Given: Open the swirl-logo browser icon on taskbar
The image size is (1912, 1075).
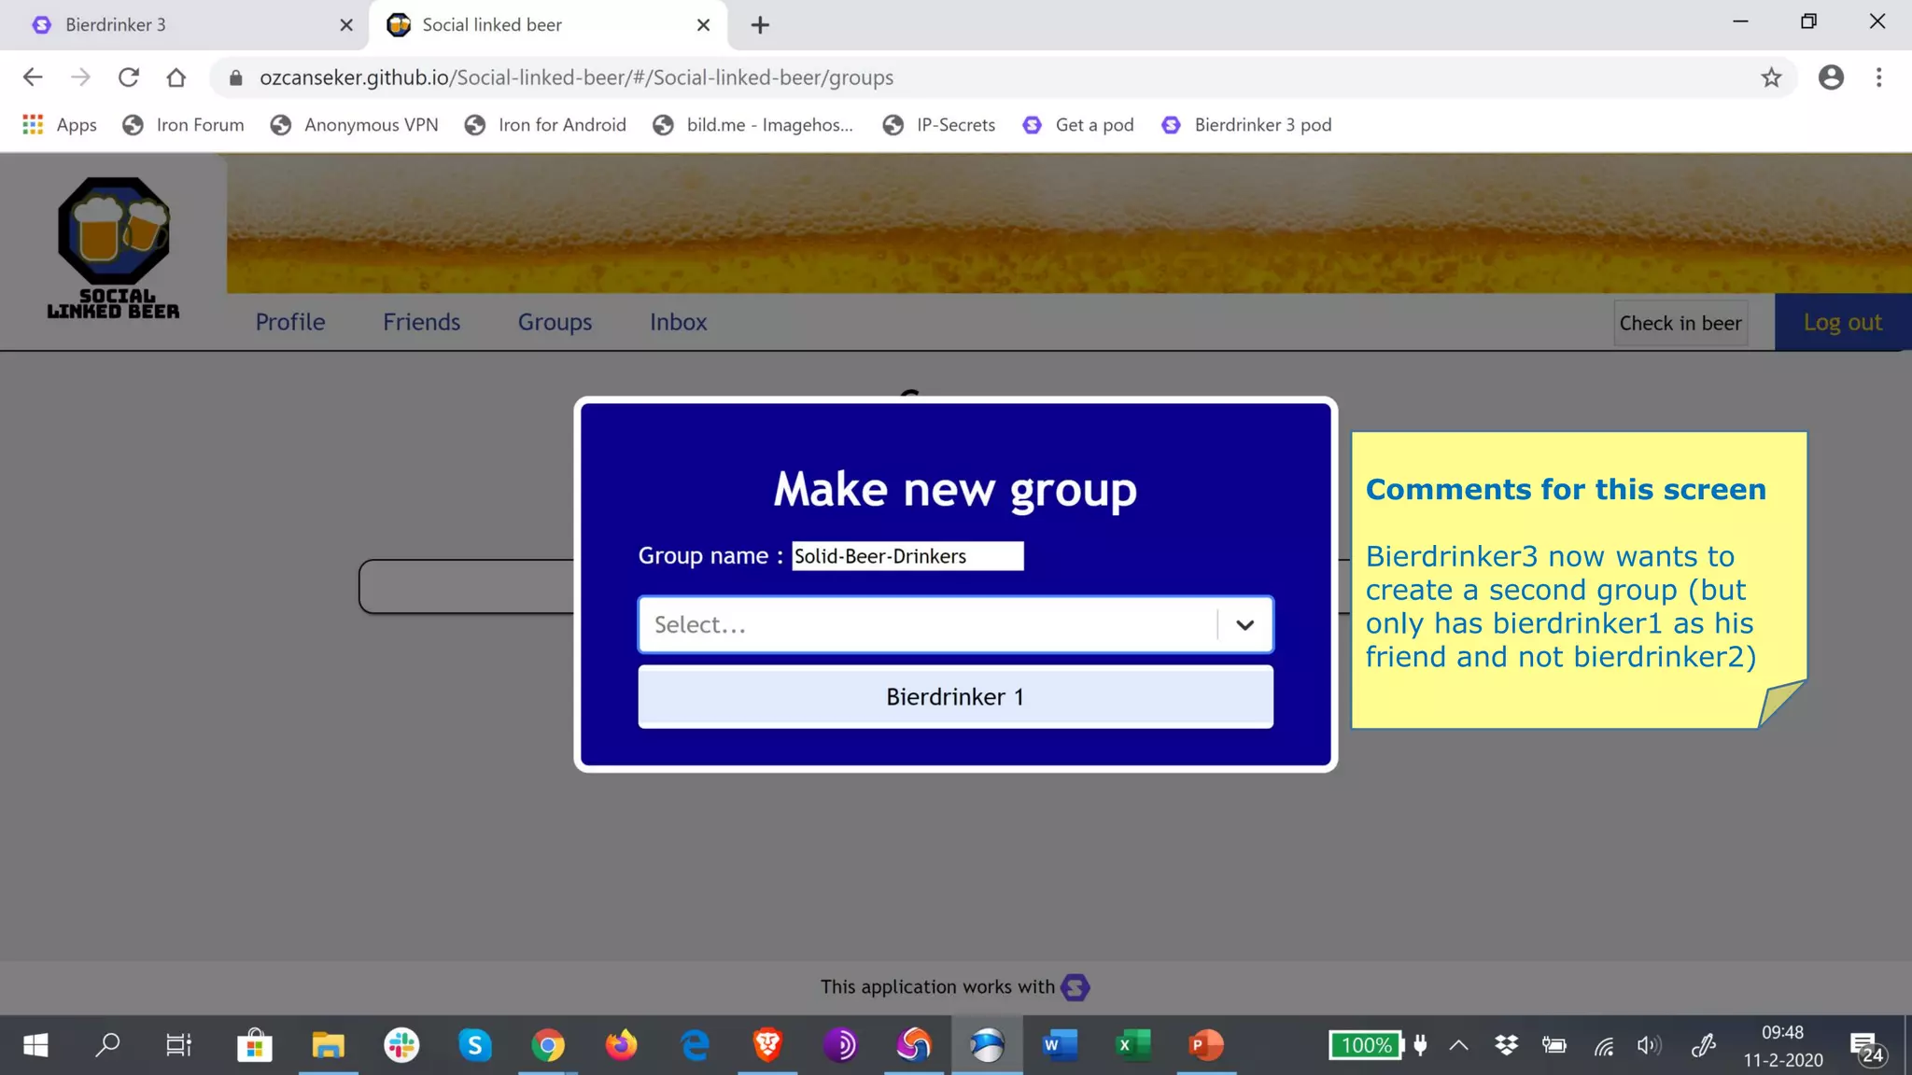Looking at the screenshot, I should click(914, 1045).
